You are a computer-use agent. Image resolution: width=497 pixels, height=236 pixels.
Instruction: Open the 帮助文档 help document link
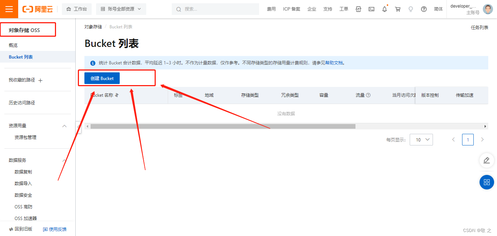(x=334, y=63)
